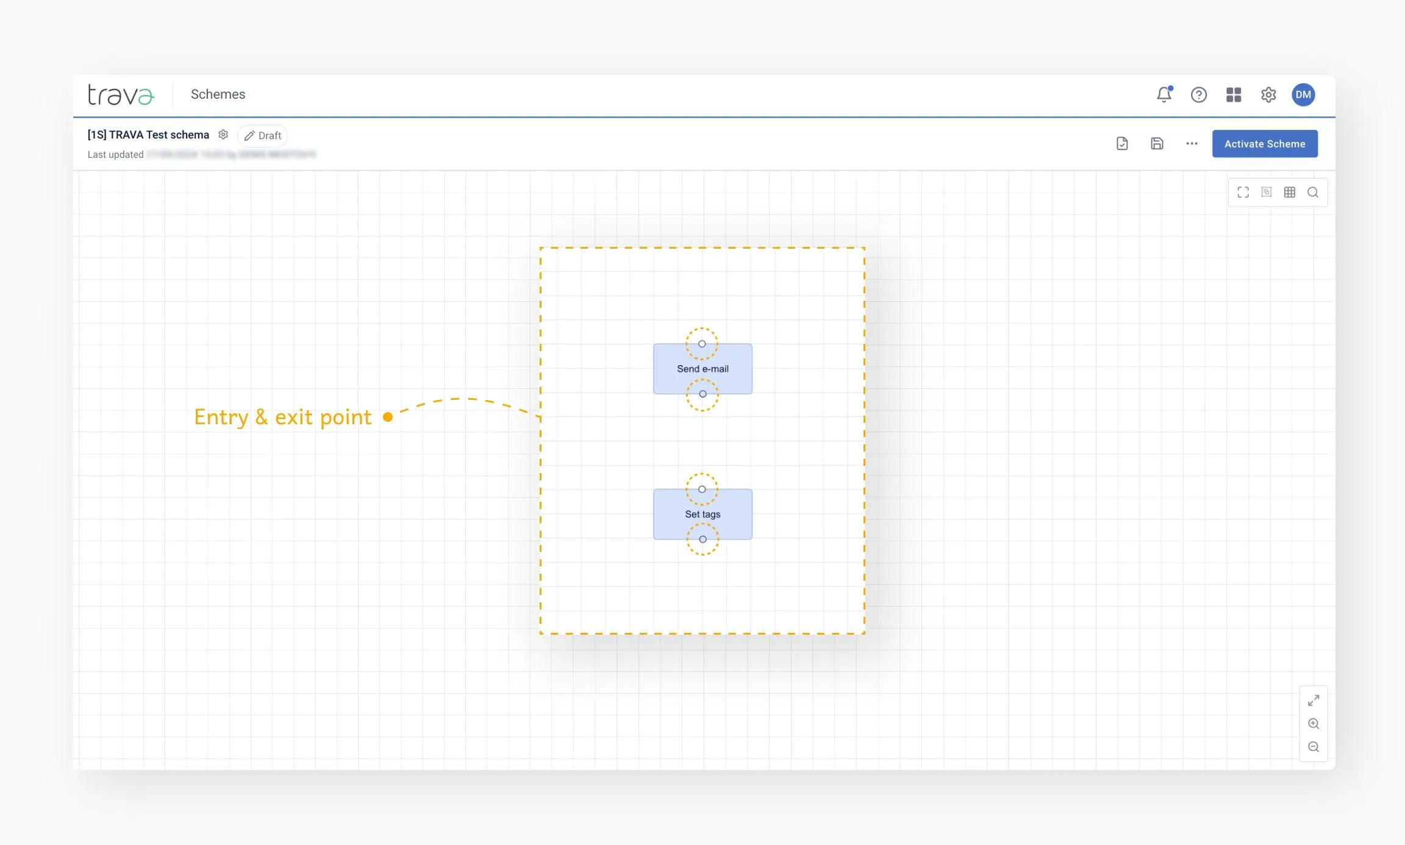Toggle the canvas grid icon

click(1290, 193)
